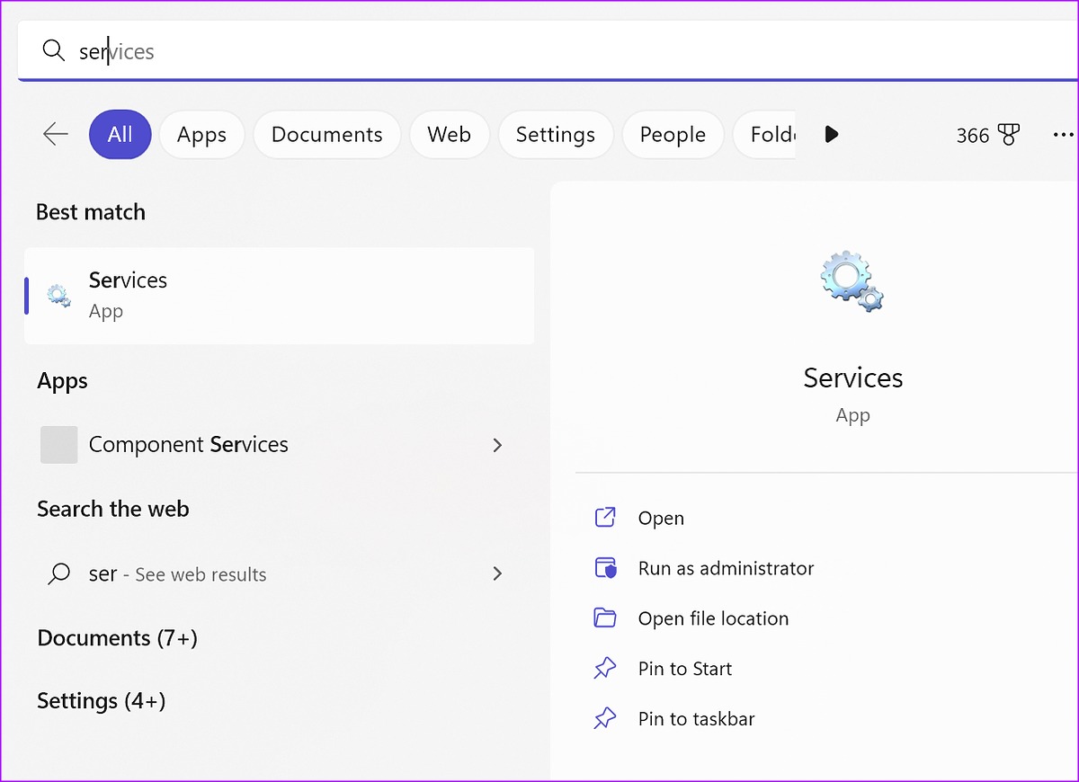Choose Run as administrator
The height and width of the screenshot is (782, 1079).
pyautogui.click(x=726, y=568)
